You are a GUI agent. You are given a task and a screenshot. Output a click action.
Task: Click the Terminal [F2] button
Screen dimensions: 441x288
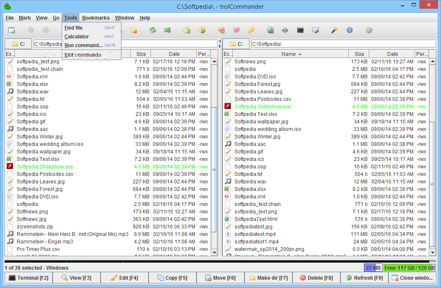(29, 278)
